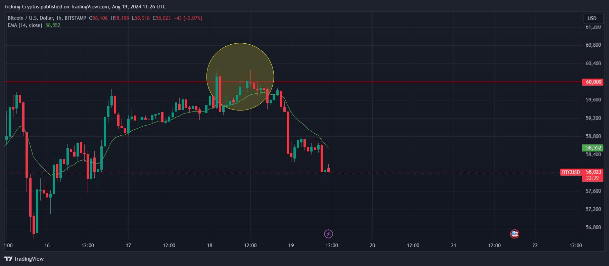
Task: Click the 56,800 price axis label
Action: [x=593, y=227]
